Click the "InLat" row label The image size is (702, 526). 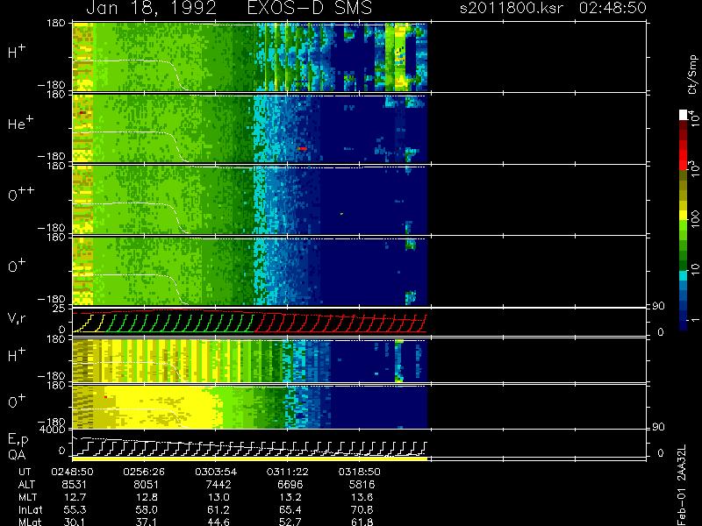point(31,509)
